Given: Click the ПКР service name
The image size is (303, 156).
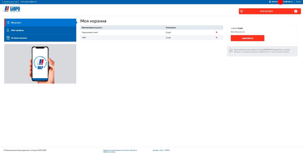Looking at the screenshot, I should point(84,37).
